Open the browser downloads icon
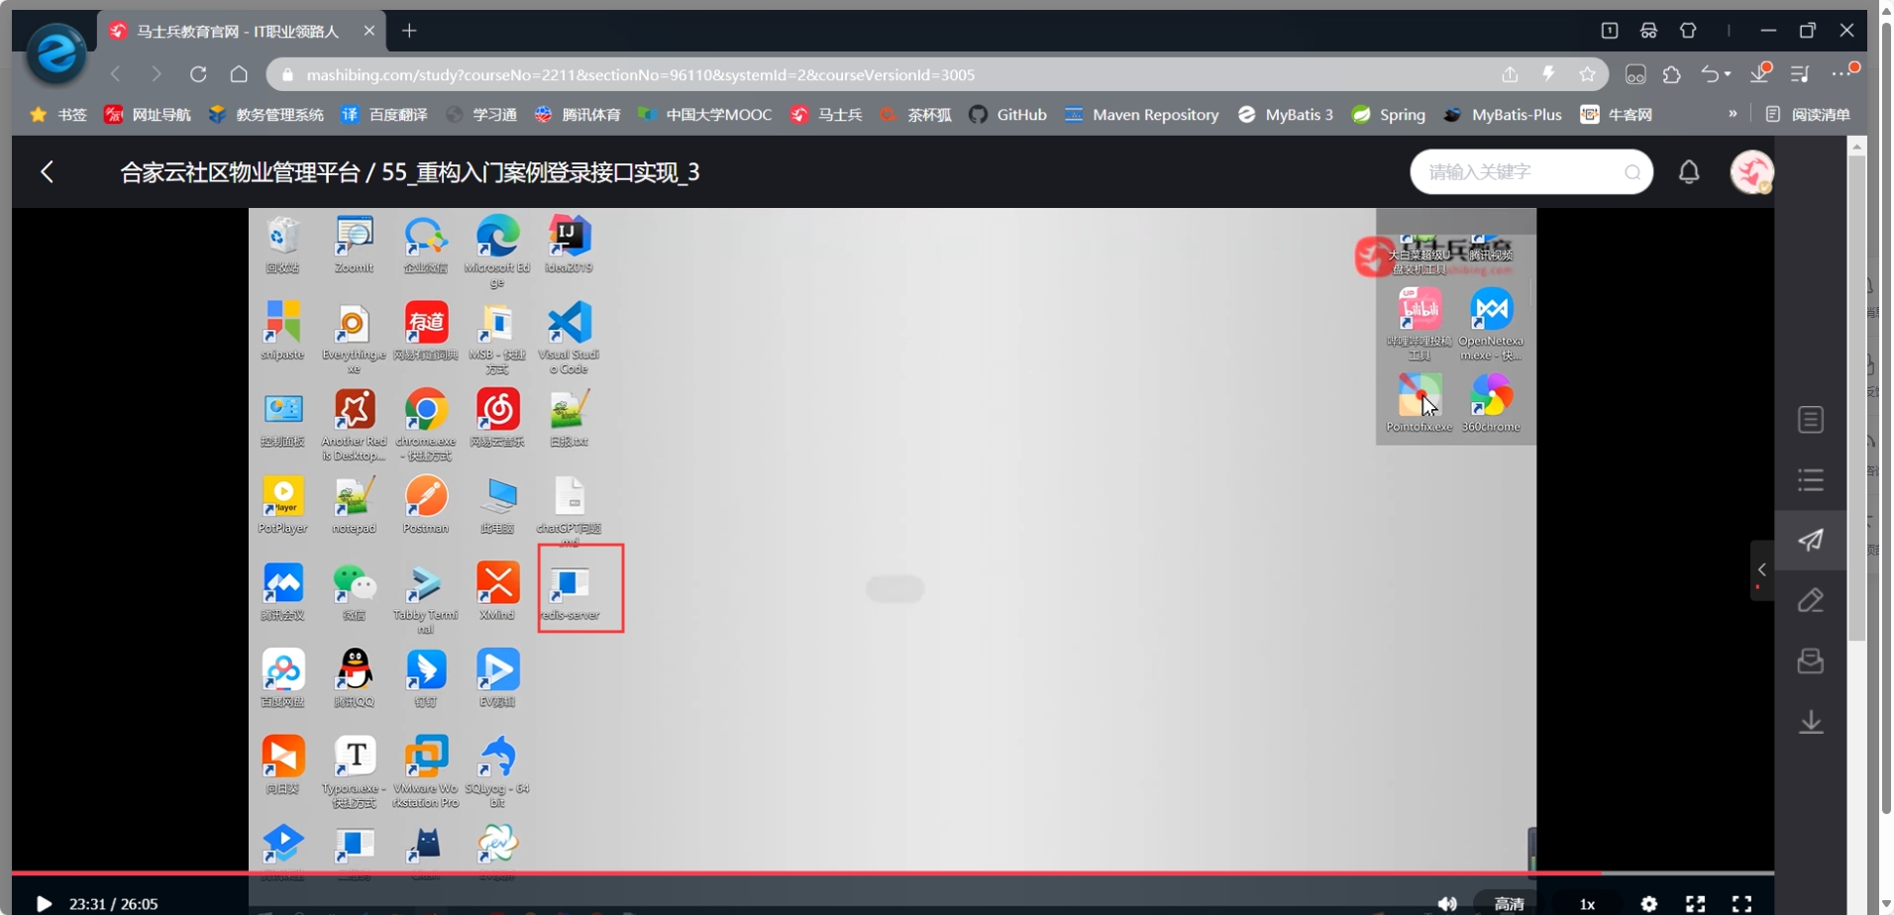This screenshot has height=915, width=1894. pyautogui.click(x=1760, y=73)
